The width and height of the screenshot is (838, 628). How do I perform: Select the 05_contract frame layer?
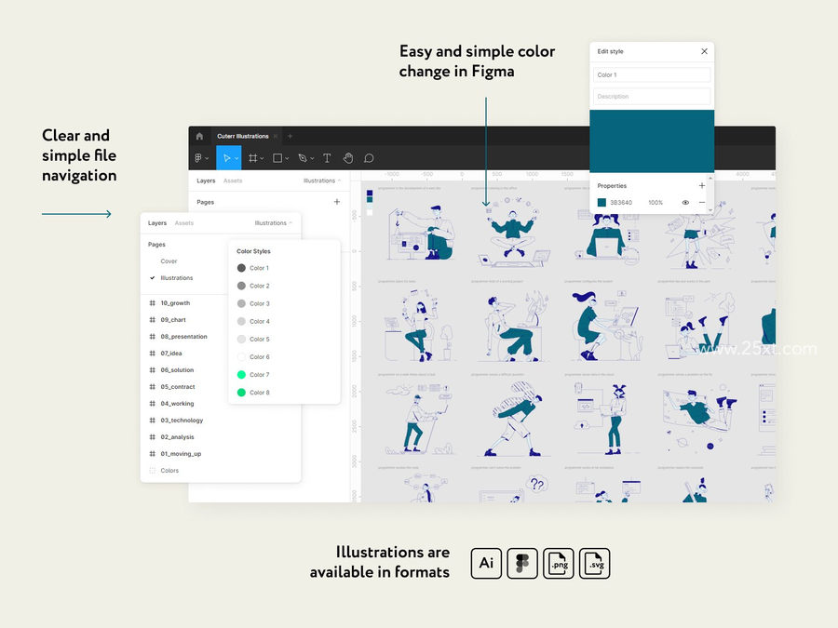click(x=178, y=387)
